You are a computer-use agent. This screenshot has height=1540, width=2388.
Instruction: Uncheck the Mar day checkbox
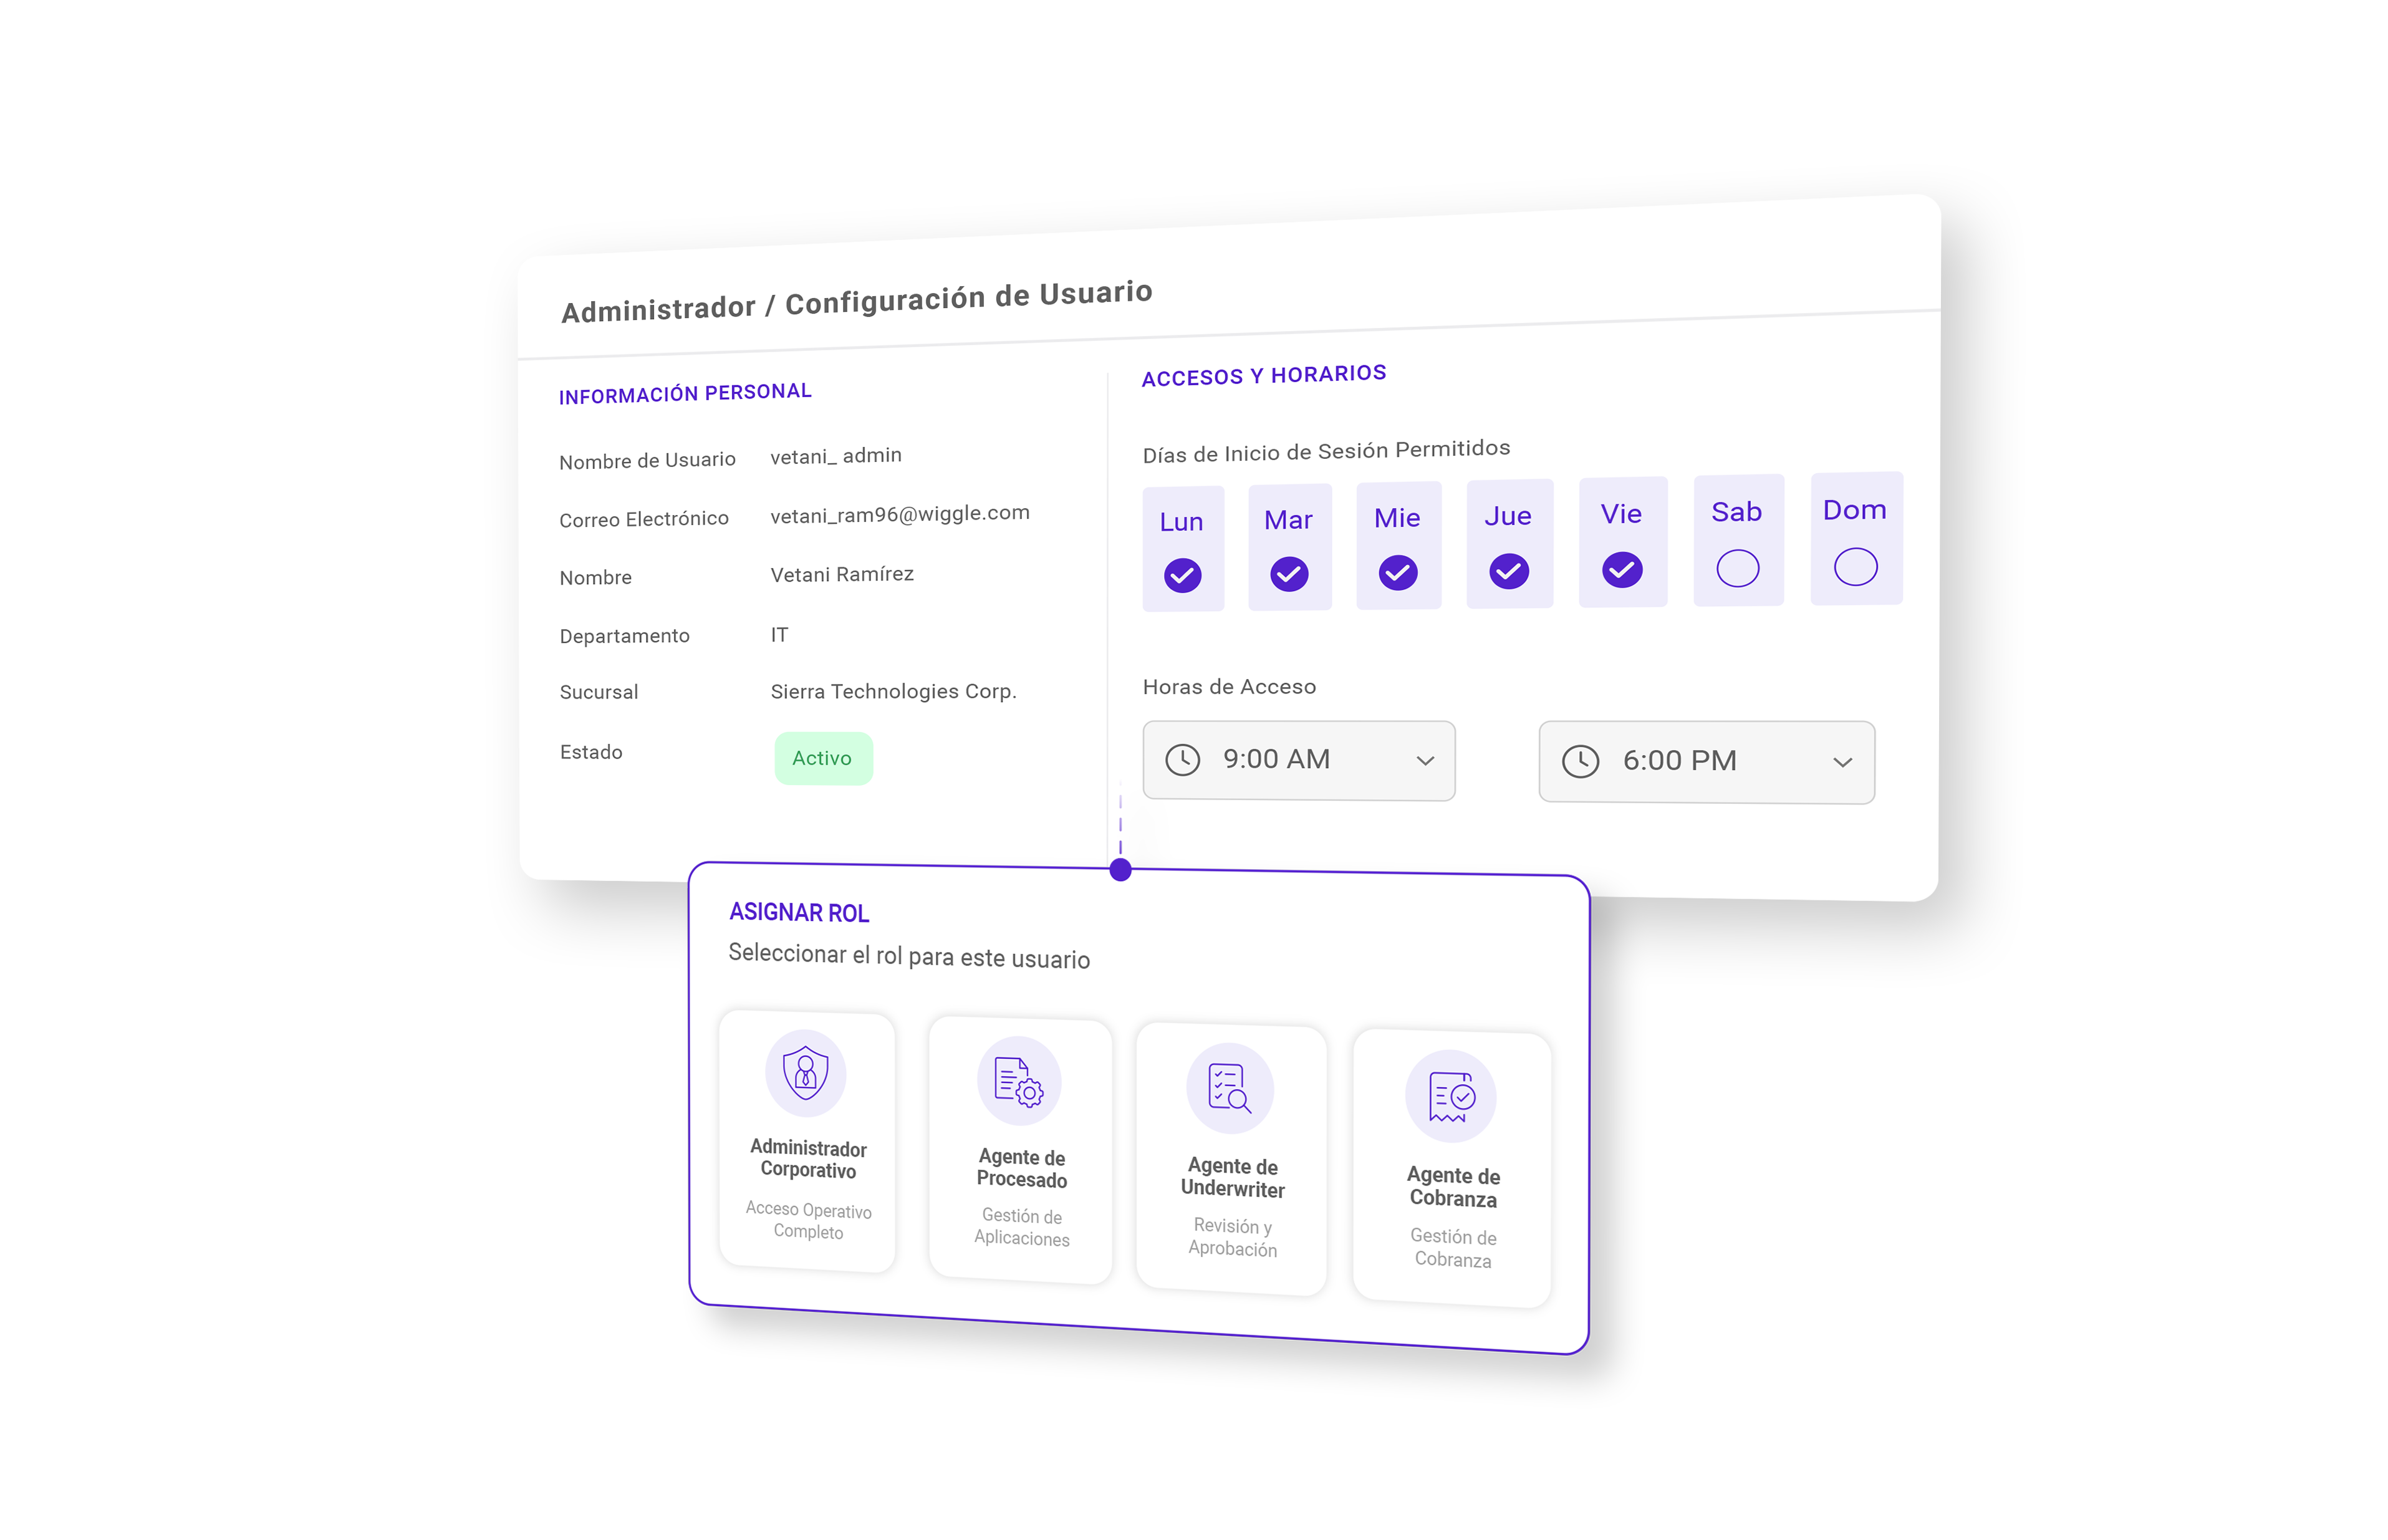coord(1289,574)
